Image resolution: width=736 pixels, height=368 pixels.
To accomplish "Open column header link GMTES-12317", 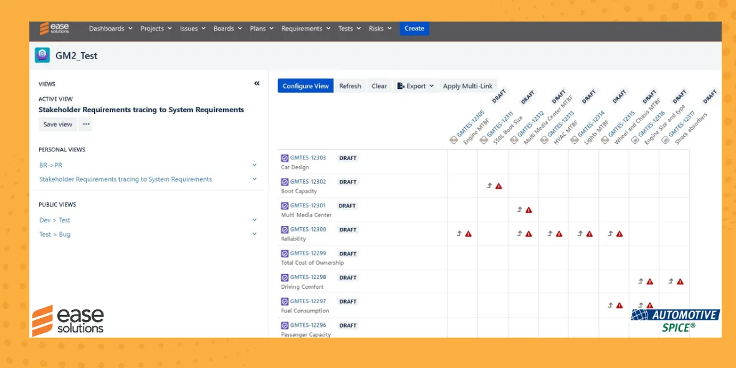I will (x=682, y=125).
